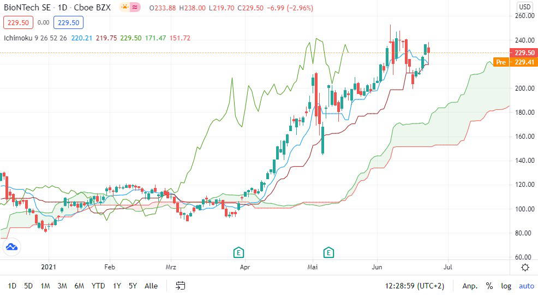This screenshot has width=538, height=295.
Task: Click the 0.00 spread value
Action: point(43,22)
